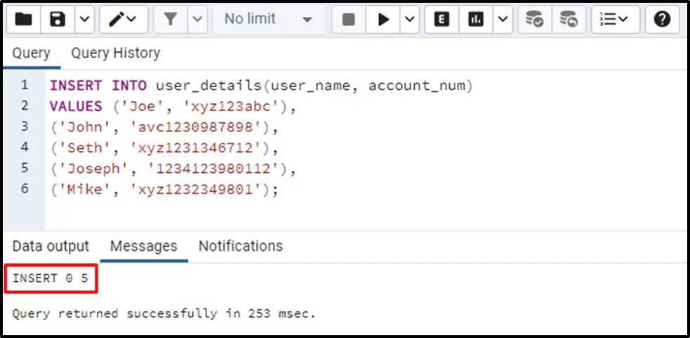Switch to the Notifications tab
Viewport: 690px width, 338px height.
tap(240, 247)
